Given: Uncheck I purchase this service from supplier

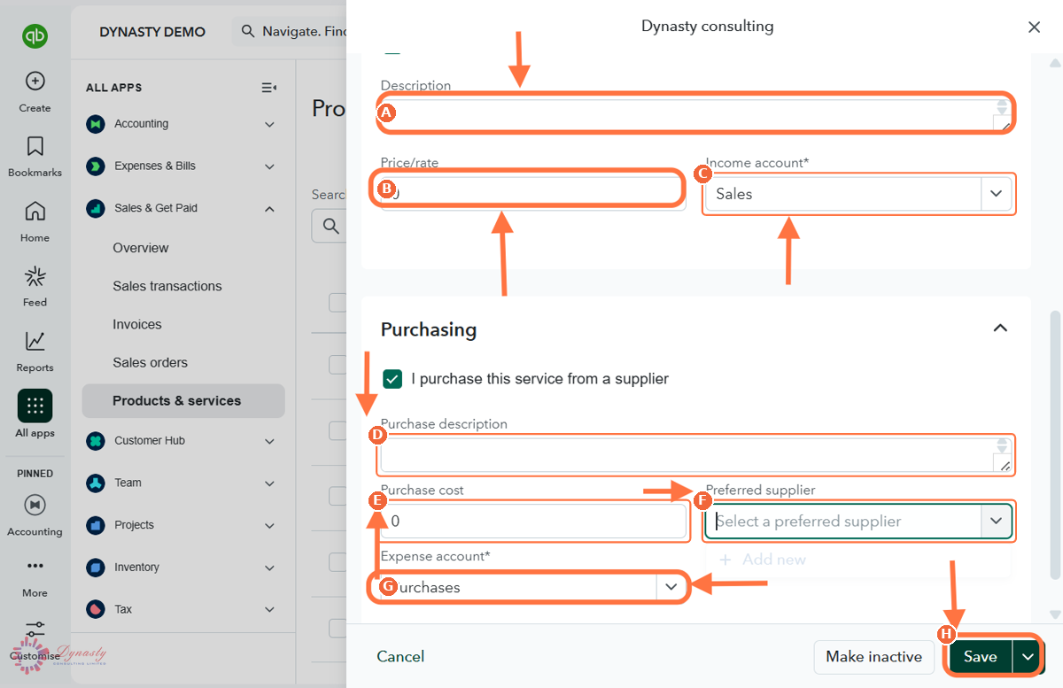Looking at the screenshot, I should 392,379.
